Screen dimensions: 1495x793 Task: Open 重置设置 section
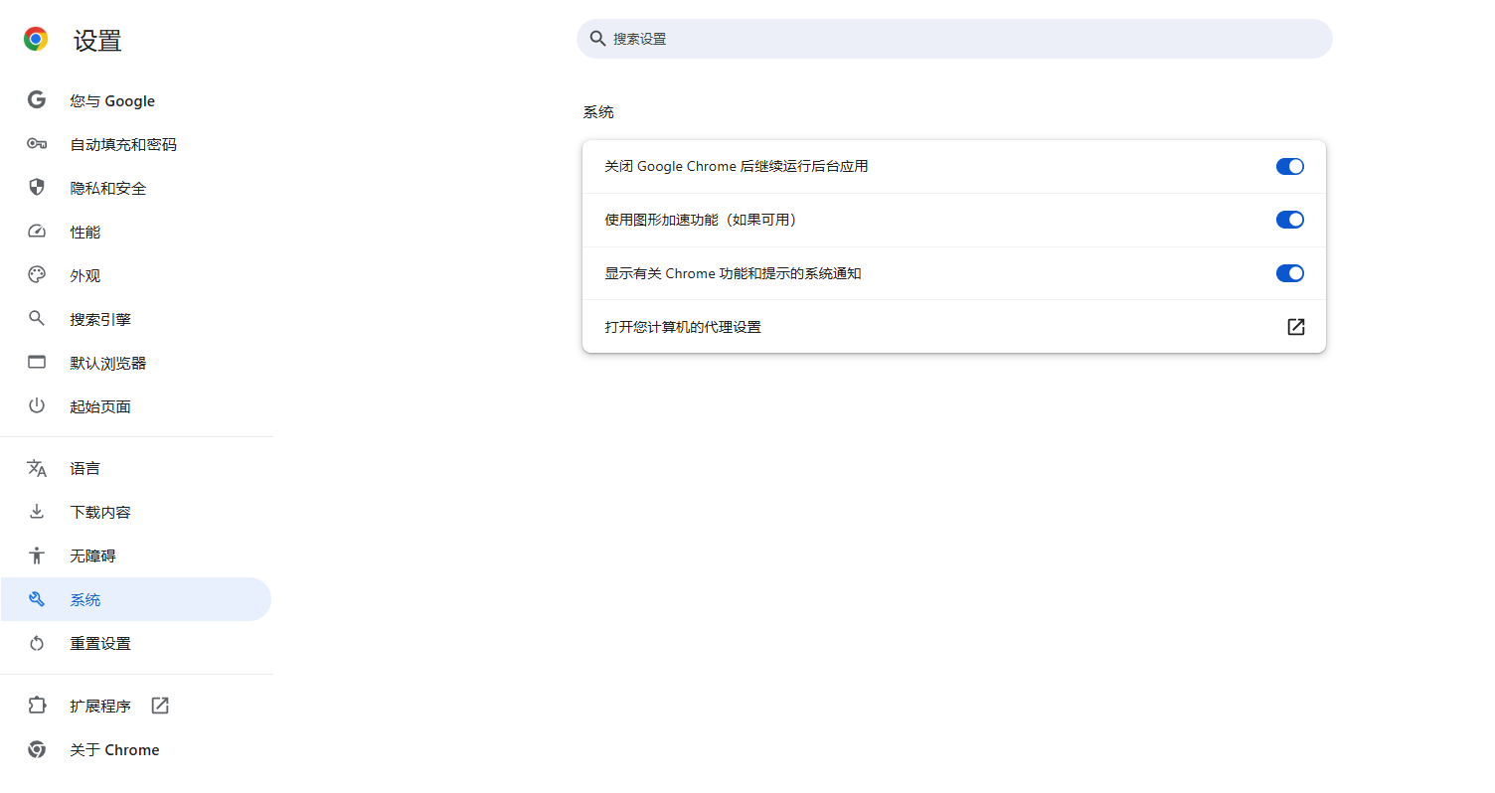pyautogui.click(x=136, y=643)
